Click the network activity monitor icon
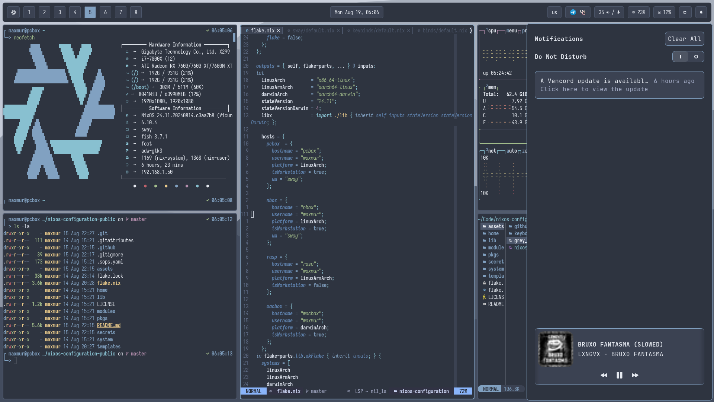 (x=493, y=151)
